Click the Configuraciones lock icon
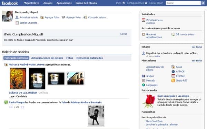 point(146,3)
